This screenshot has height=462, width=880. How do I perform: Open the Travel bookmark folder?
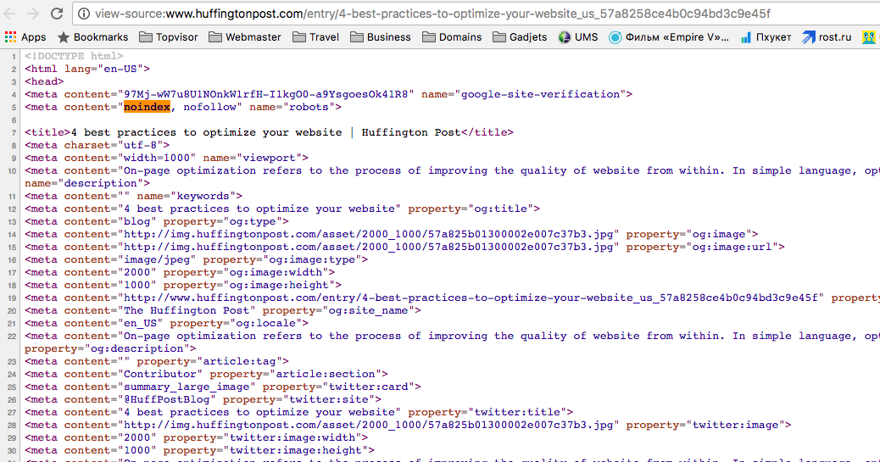pos(316,37)
